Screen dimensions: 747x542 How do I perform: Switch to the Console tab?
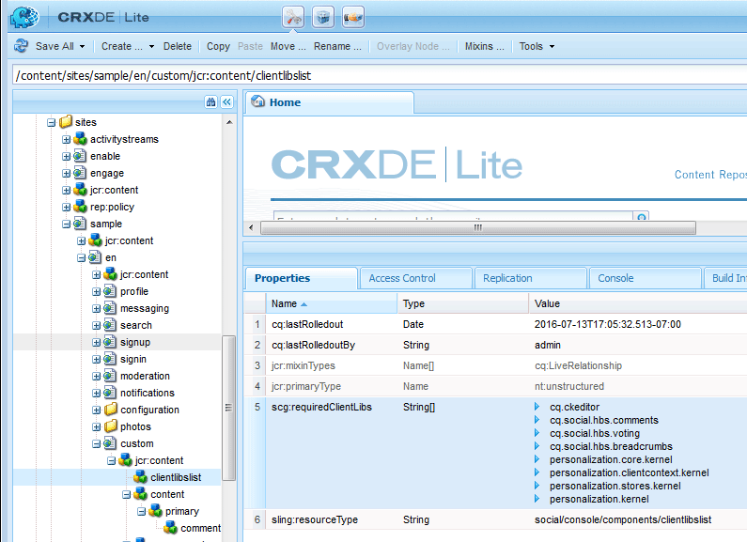click(x=645, y=278)
